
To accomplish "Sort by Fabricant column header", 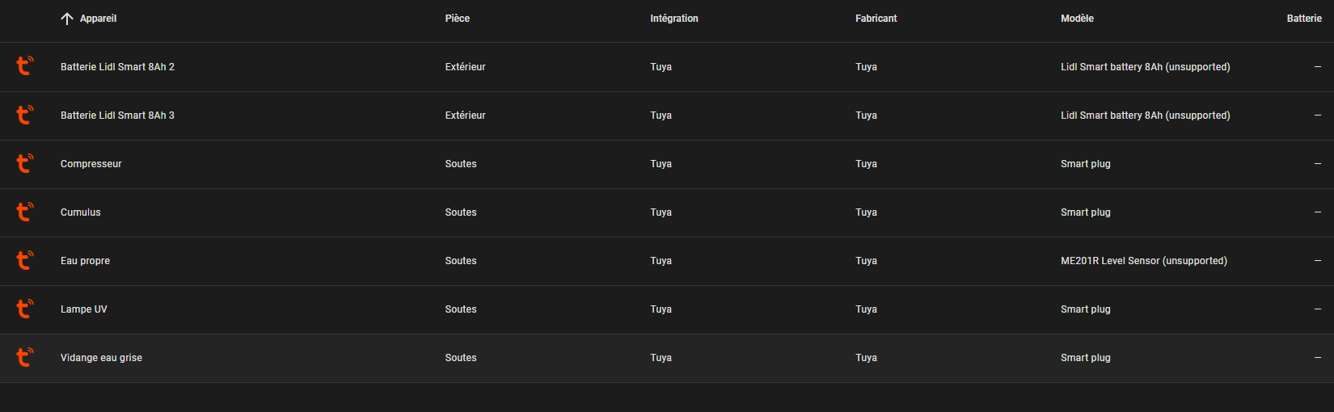I will [876, 19].
